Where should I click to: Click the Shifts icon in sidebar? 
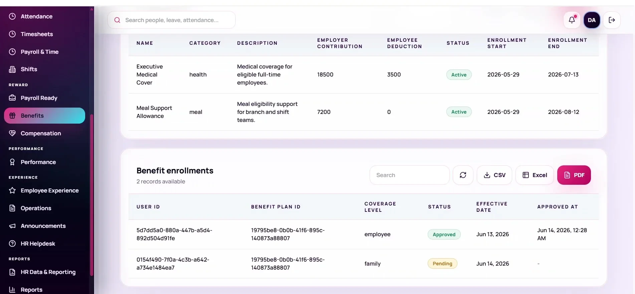(12, 69)
